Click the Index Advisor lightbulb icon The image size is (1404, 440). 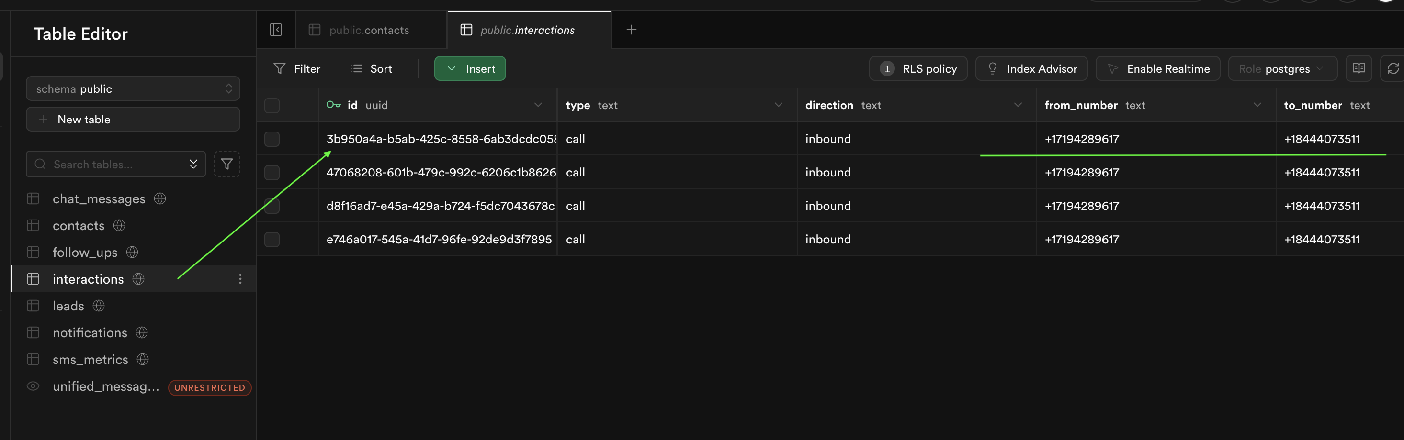[992, 68]
